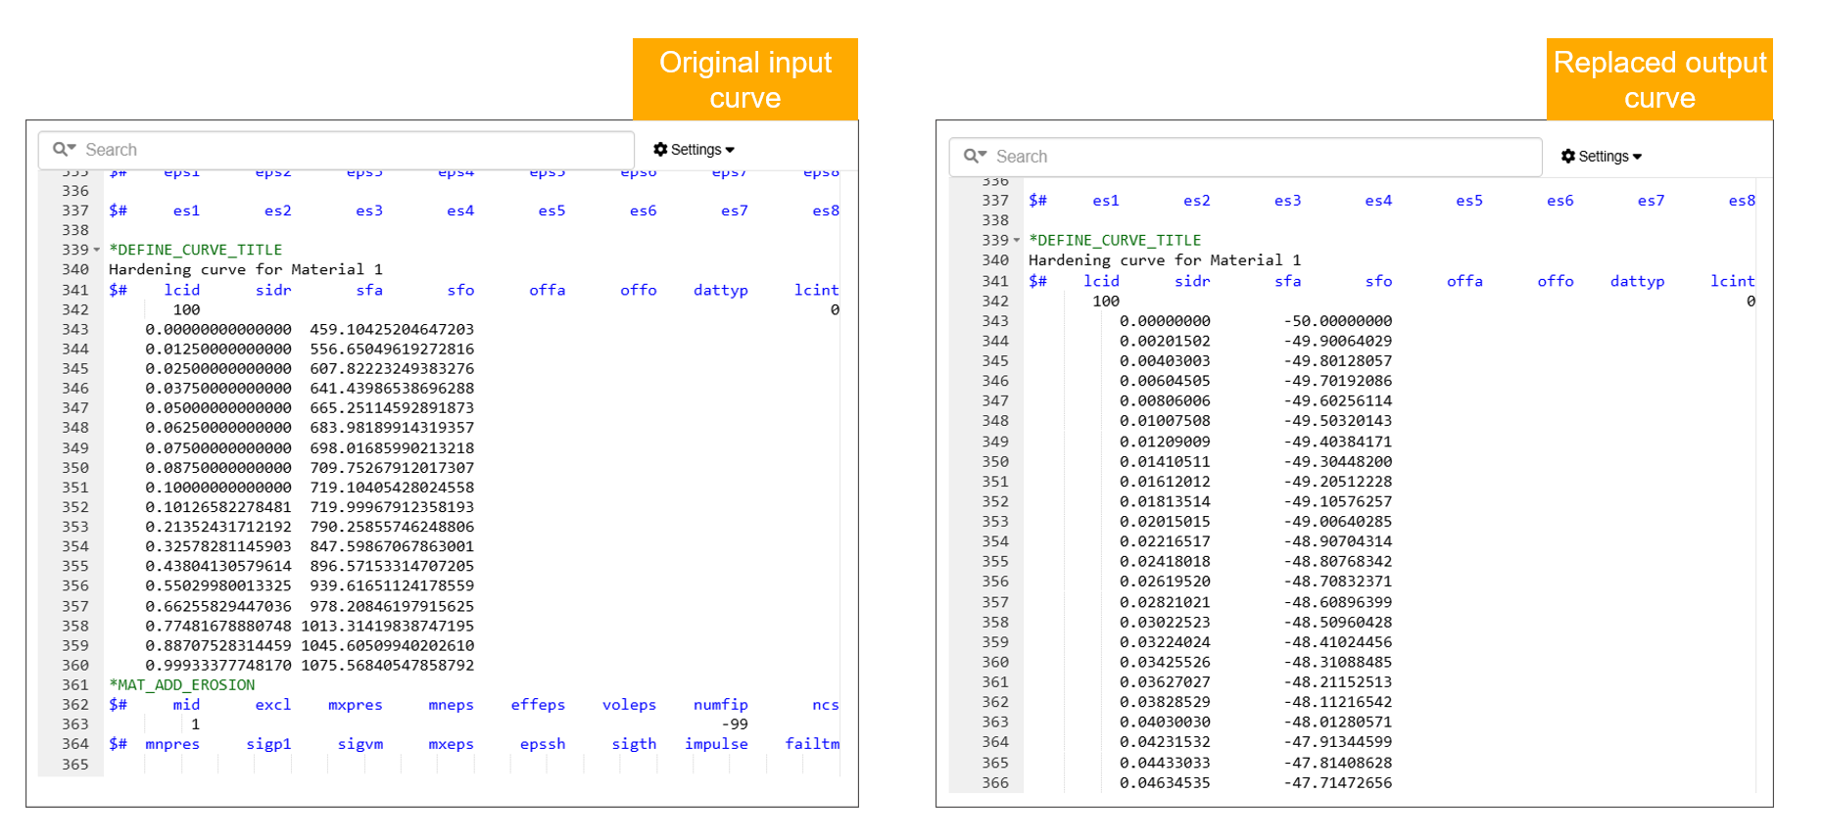Open the Settings dropdown in the right panel
The image size is (1823, 840).
[x=1603, y=157]
